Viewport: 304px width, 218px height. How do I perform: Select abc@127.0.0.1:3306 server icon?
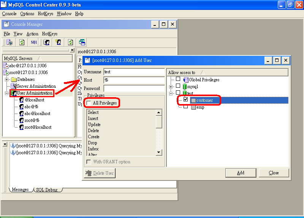click(x=6, y=66)
